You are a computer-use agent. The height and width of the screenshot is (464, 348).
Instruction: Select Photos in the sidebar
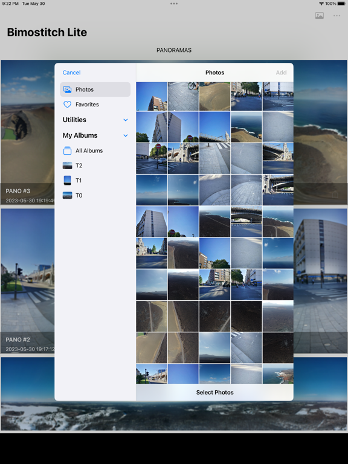point(95,89)
